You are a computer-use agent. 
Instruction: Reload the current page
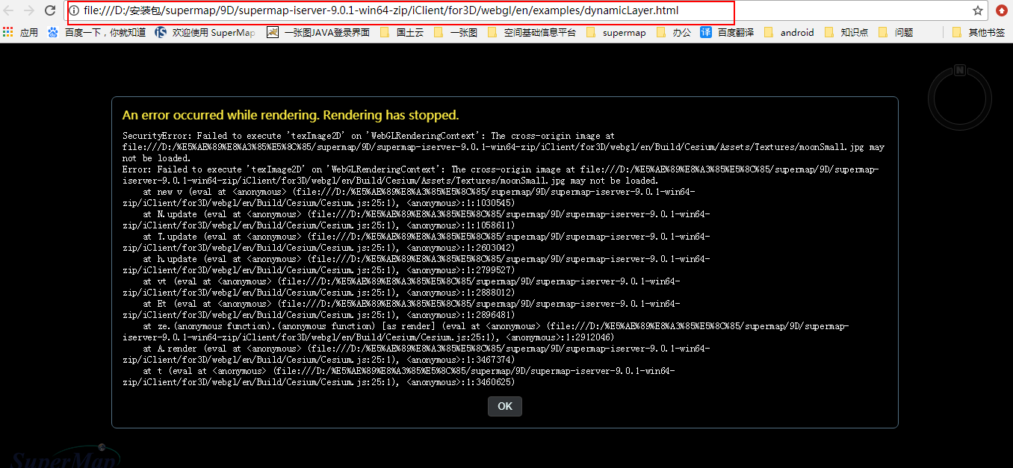coord(50,10)
